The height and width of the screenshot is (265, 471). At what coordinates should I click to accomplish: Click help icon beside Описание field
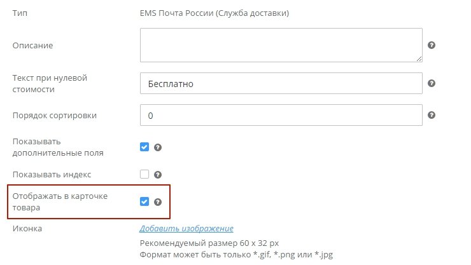point(432,45)
